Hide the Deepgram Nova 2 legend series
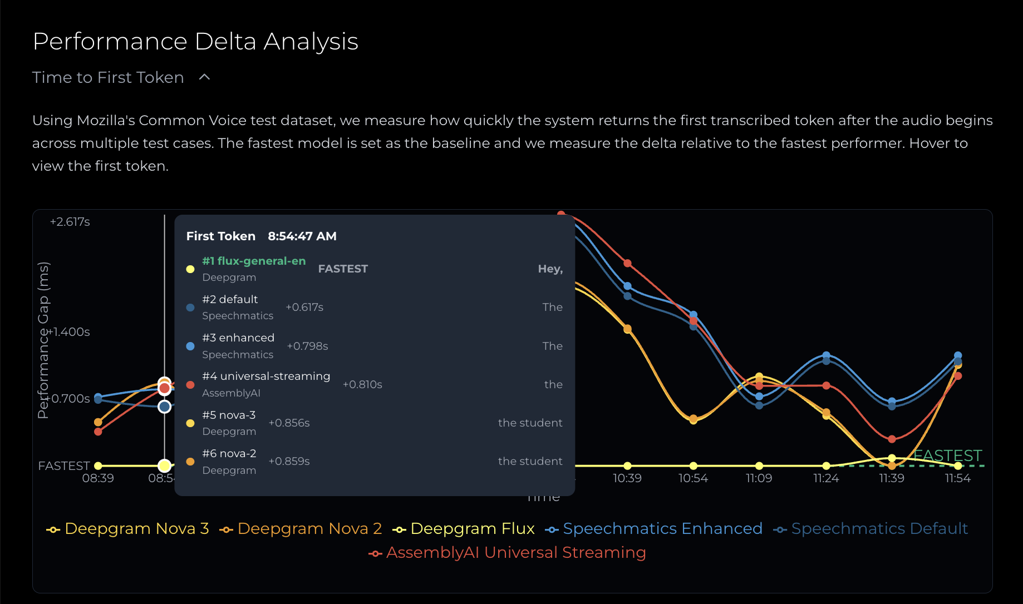The width and height of the screenshot is (1023, 604). [301, 528]
